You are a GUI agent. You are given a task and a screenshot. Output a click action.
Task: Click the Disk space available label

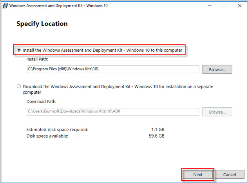click(x=47, y=136)
